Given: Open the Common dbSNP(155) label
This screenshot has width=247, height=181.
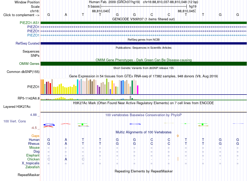Looking at the screenshot, I should click(23, 72).
